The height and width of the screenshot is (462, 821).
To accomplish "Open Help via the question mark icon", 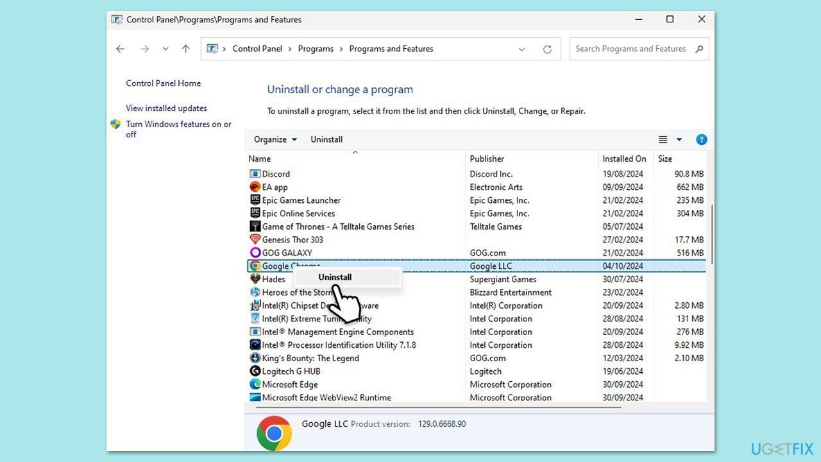I will click(701, 139).
